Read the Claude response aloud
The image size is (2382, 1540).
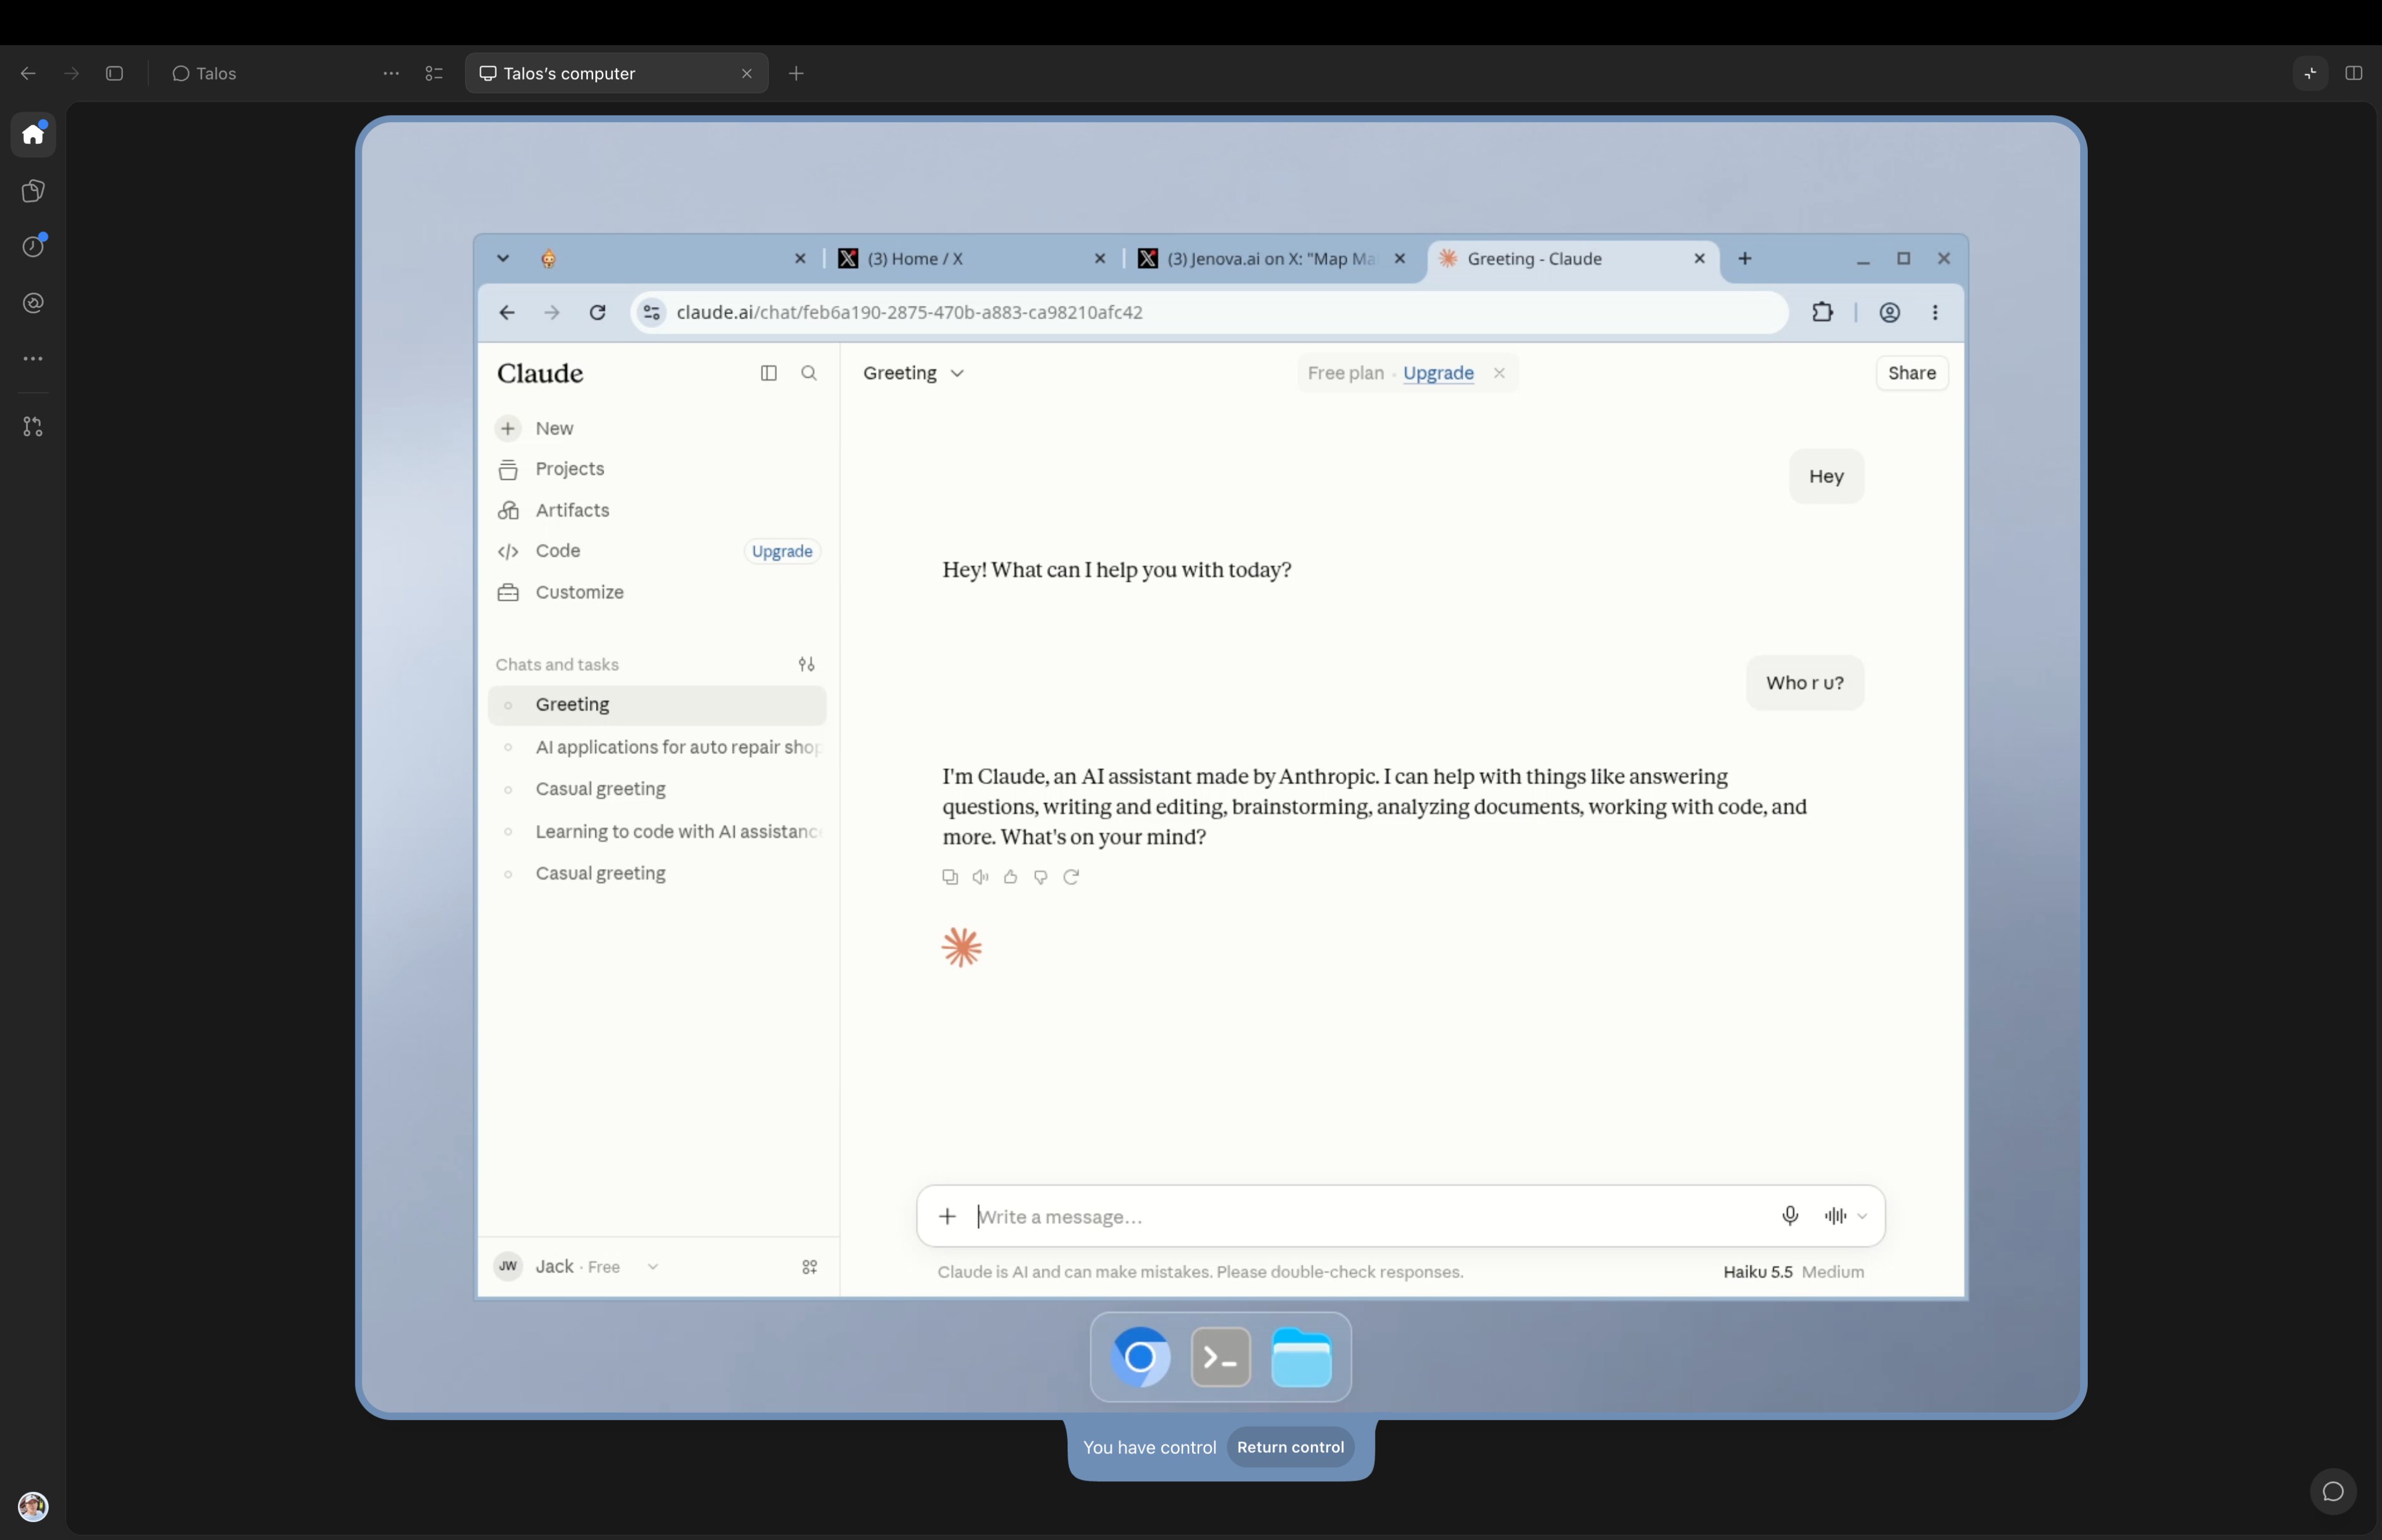click(980, 877)
